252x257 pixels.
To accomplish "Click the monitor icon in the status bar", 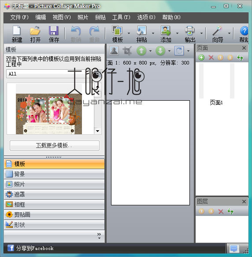I will 234,249.
